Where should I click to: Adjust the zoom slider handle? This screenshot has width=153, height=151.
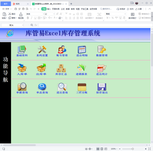(x=133, y=149)
